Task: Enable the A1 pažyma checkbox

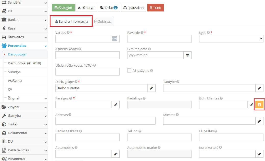Action: click(129, 71)
